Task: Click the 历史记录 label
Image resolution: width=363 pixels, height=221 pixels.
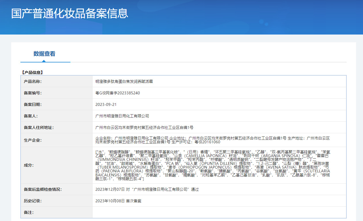Action: click(x=33, y=201)
